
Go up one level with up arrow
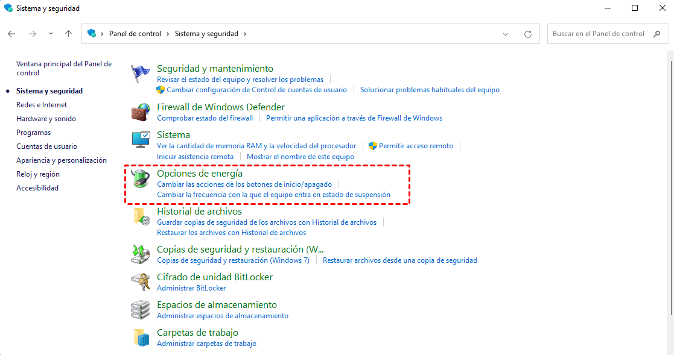point(68,34)
